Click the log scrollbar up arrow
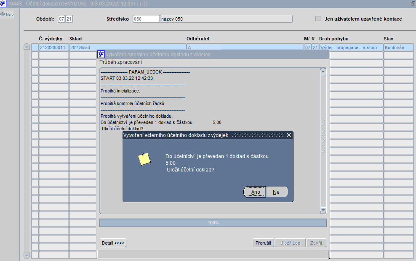The image size is (416, 261). (323, 71)
